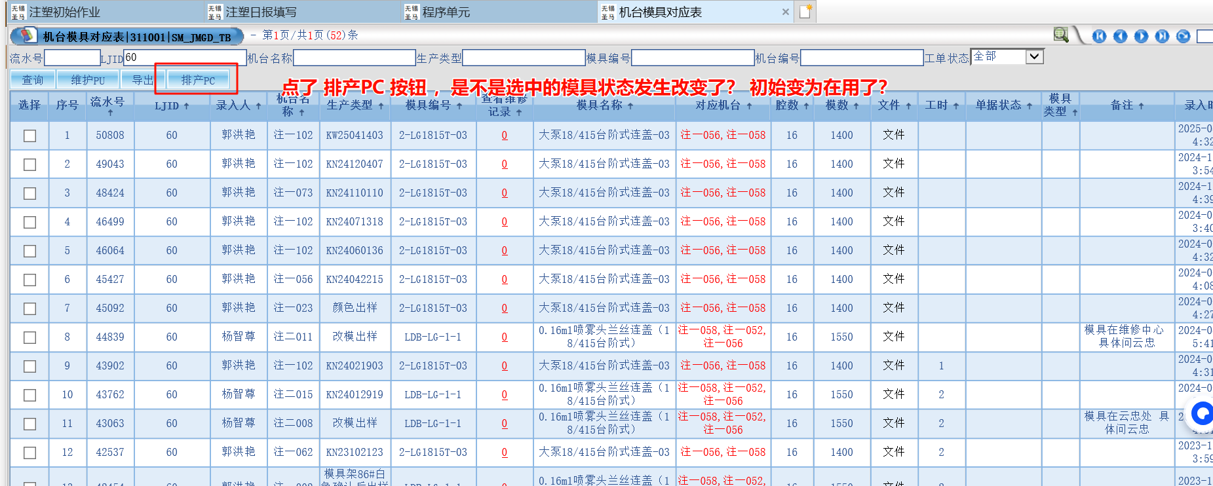
Task: Check the box for row 42537
Action: [x=29, y=453]
